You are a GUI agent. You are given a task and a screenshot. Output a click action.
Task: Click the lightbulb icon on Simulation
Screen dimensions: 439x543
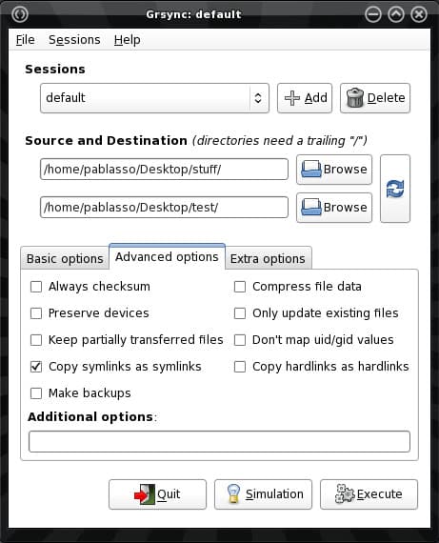click(233, 493)
